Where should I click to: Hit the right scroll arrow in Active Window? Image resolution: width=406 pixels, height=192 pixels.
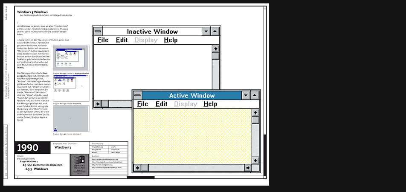[x=248, y=168]
